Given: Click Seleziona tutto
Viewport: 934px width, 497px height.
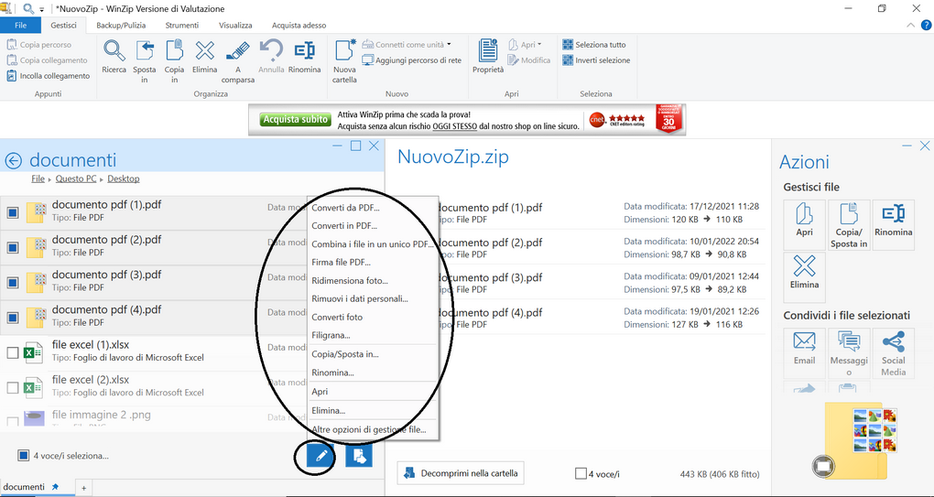Looking at the screenshot, I should click(594, 45).
